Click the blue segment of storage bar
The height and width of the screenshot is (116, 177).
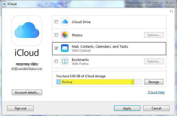point(59,82)
